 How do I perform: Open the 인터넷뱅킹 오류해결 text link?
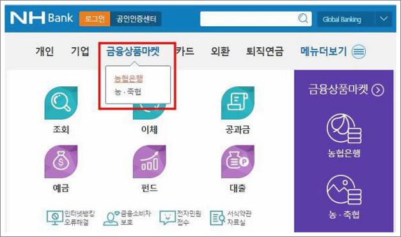point(79,218)
